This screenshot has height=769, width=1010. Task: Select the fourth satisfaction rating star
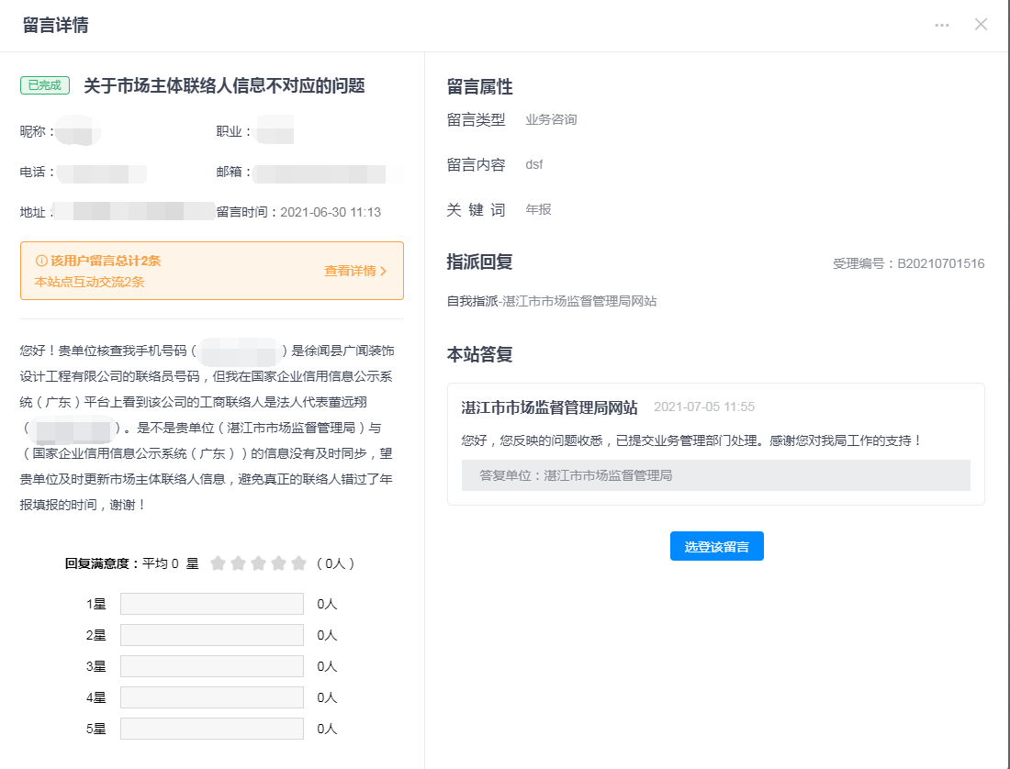click(278, 563)
